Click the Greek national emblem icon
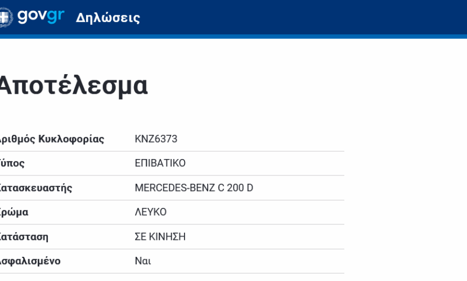Image resolution: width=467 pixels, height=281 pixels. pos(6,17)
